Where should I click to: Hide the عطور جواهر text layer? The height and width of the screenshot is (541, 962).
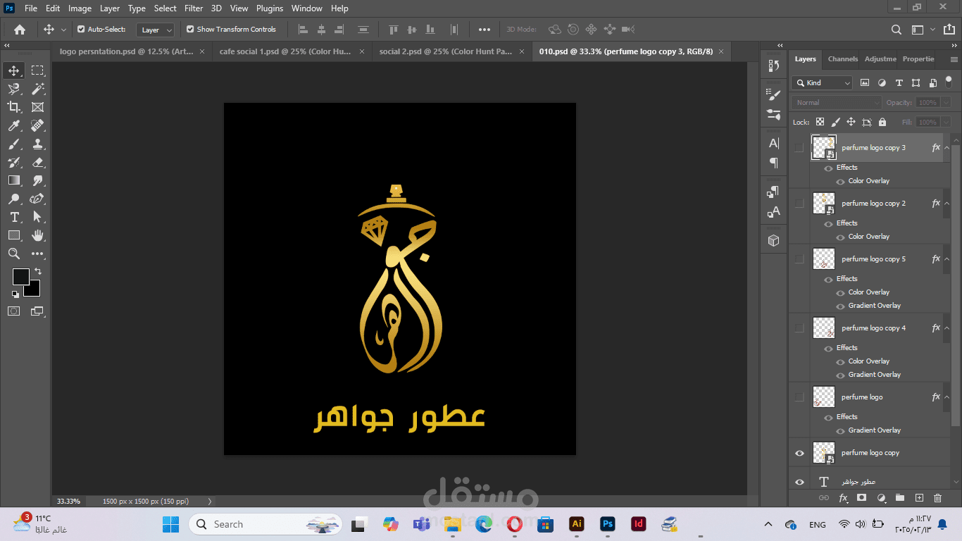[799, 482]
